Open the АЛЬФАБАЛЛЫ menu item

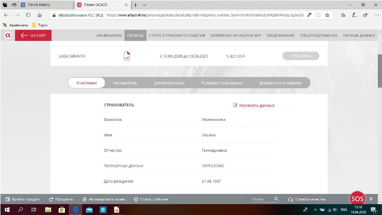(x=109, y=35)
